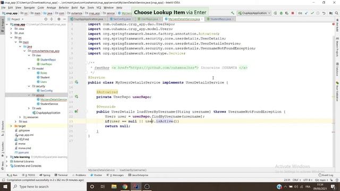Collapse the crup_app root folder

point(7,24)
